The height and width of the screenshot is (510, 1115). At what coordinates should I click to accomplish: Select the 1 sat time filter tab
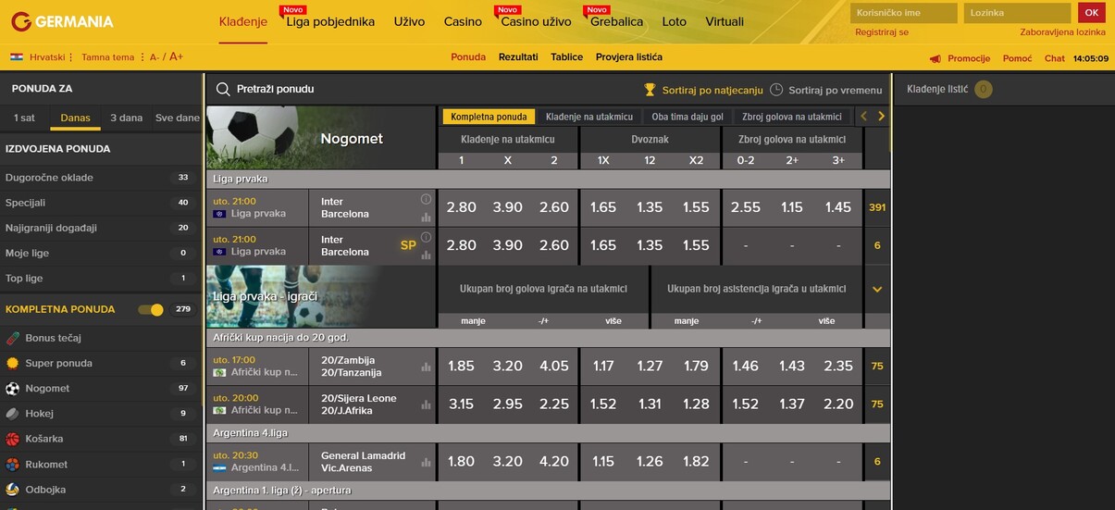click(x=24, y=118)
